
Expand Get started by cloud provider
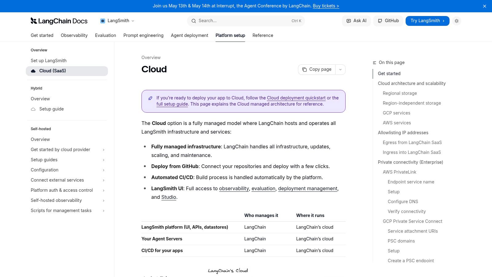[104, 150]
